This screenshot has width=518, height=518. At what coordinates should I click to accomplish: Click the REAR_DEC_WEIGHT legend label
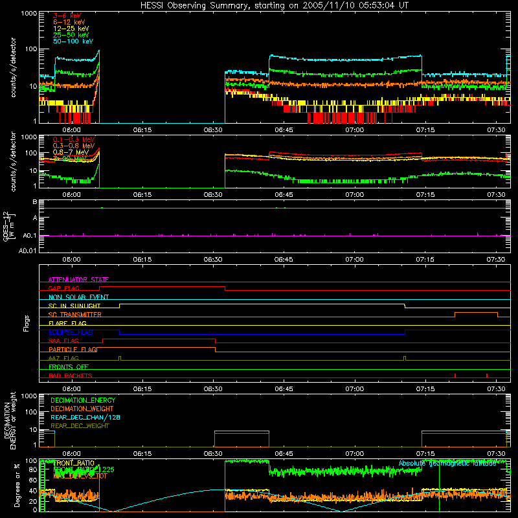tap(80, 426)
